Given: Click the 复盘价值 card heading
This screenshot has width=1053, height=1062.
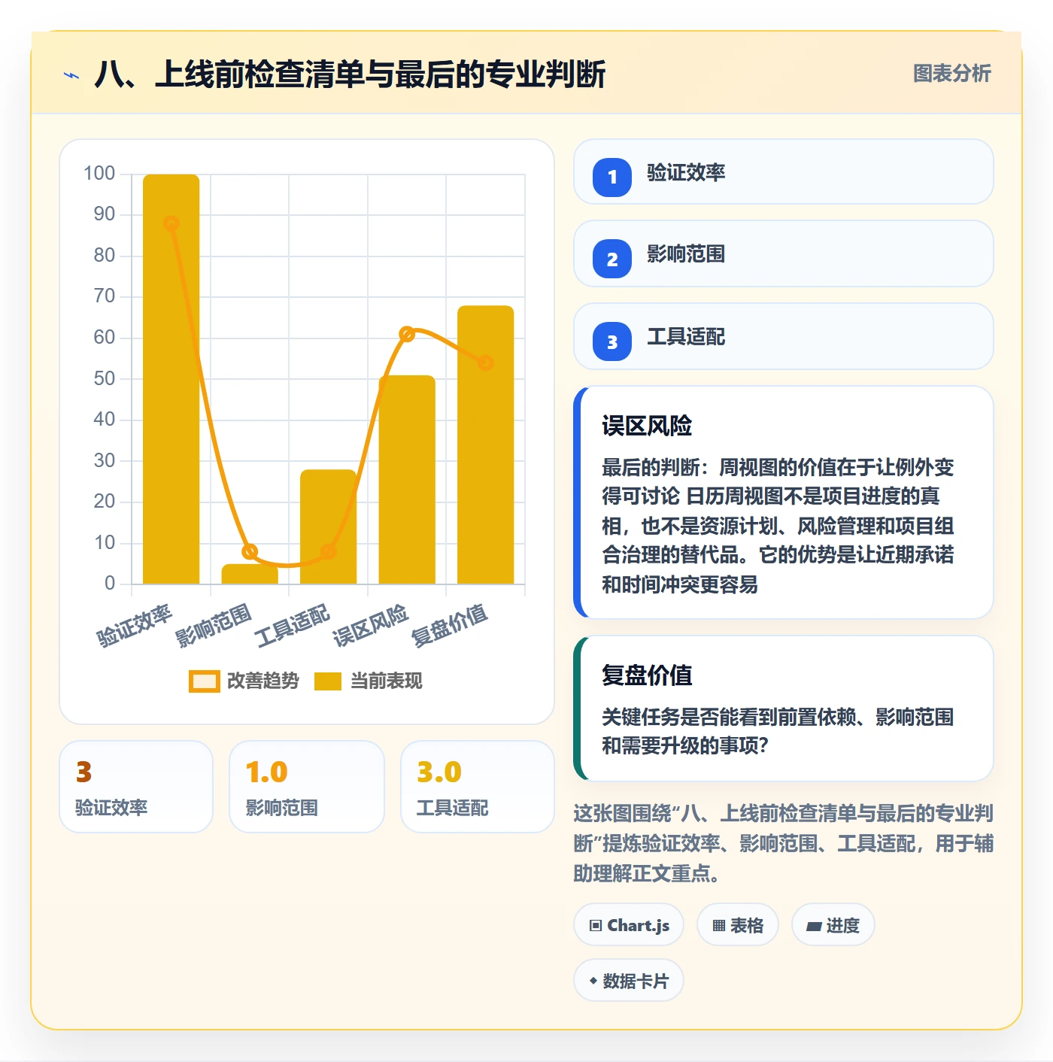Looking at the screenshot, I should tap(647, 675).
